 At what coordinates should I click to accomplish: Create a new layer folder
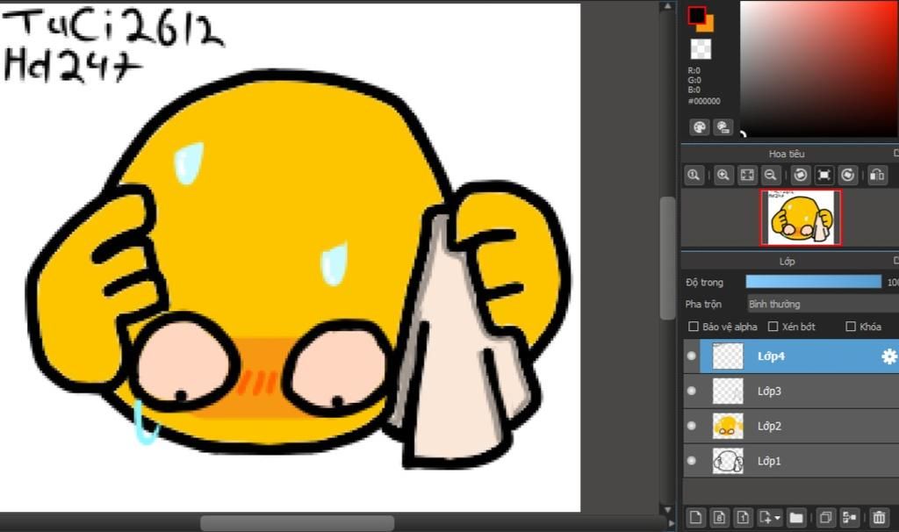pos(795,518)
